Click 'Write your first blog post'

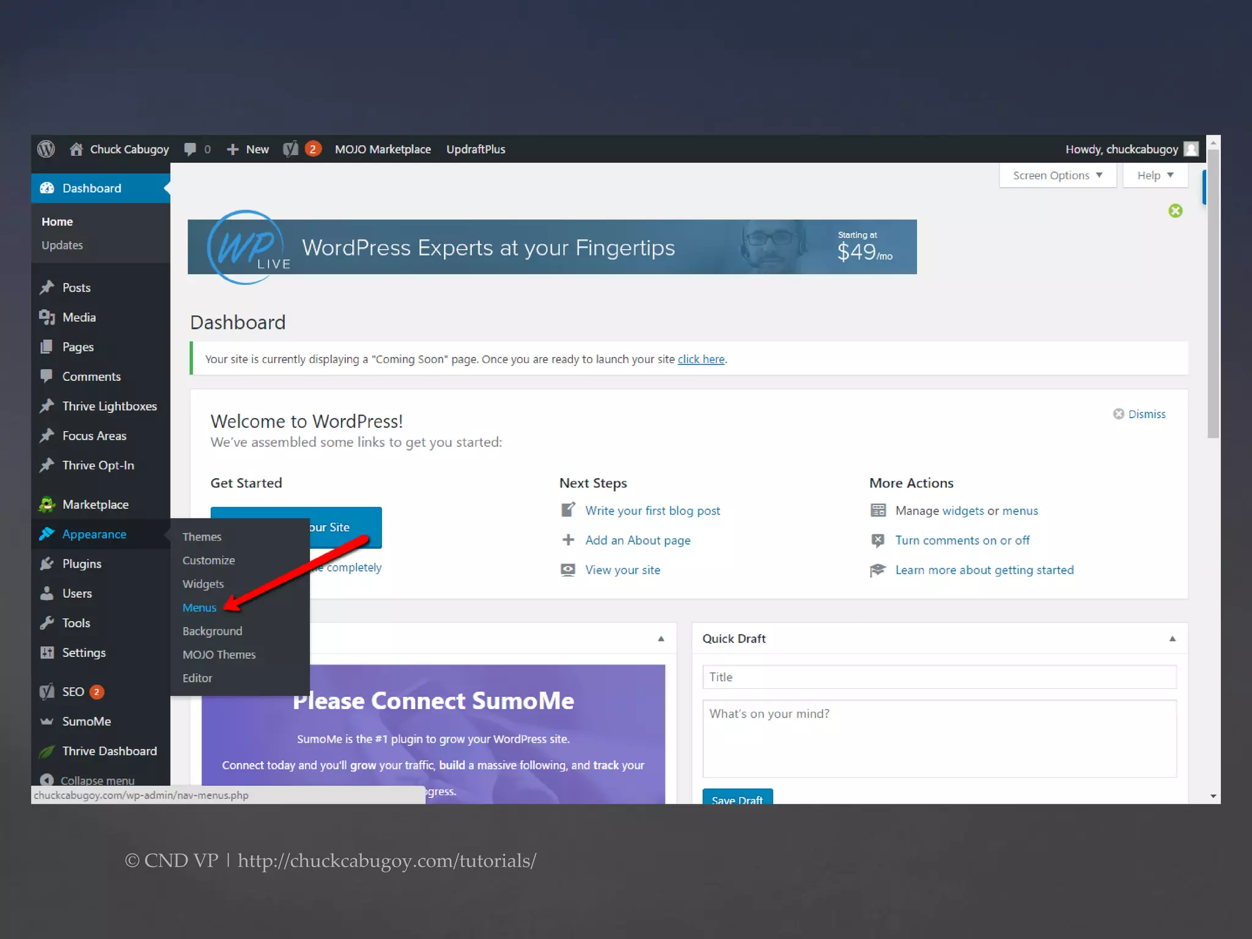tap(652, 510)
